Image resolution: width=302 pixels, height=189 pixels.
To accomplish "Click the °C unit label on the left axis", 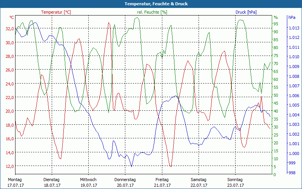I will 12,18.
